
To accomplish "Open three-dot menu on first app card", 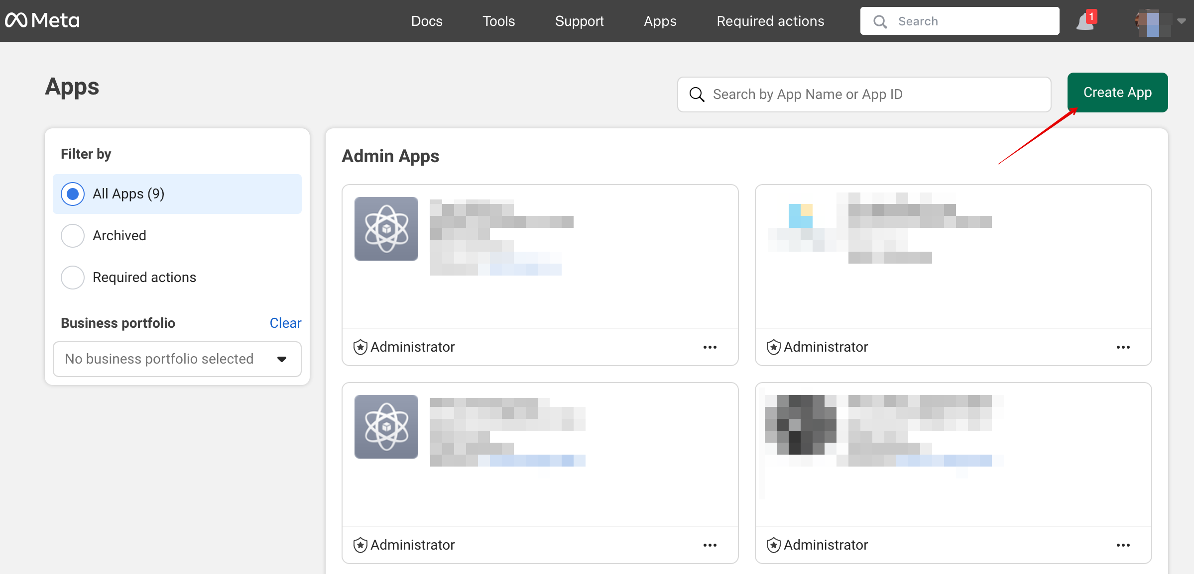I will pyautogui.click(x=710, y=347).
